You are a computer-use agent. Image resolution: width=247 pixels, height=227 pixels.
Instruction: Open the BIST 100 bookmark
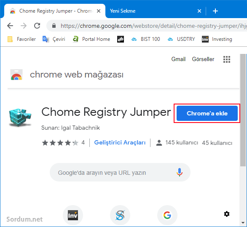pos(145,39)
